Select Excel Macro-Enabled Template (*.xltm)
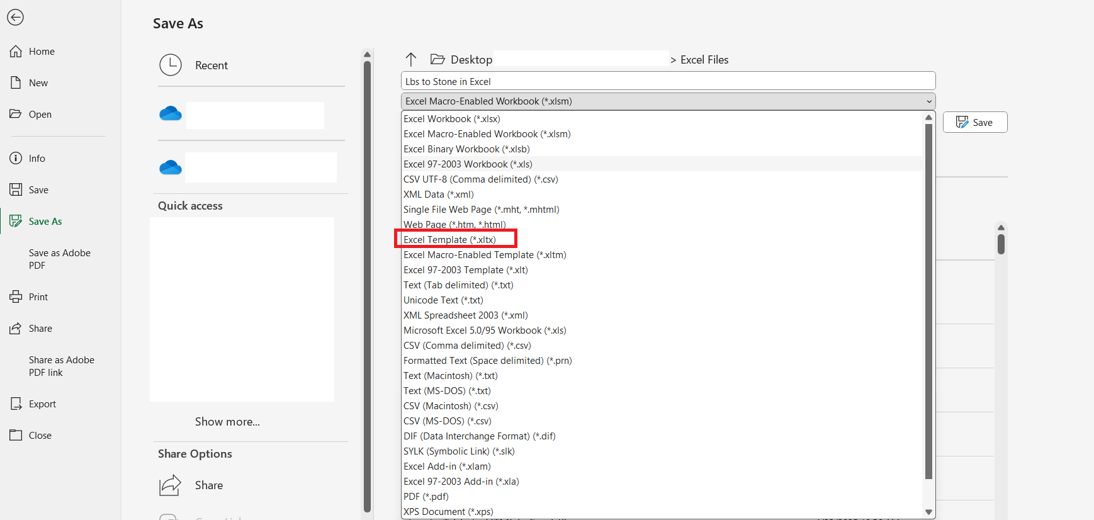Screen dimensions: 1094x520 click(x=662, y=255)
